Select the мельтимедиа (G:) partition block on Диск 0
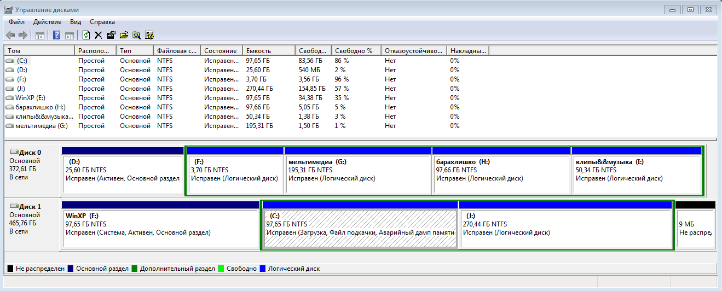Viewport: 722px width, 291px height. [358, 170]
